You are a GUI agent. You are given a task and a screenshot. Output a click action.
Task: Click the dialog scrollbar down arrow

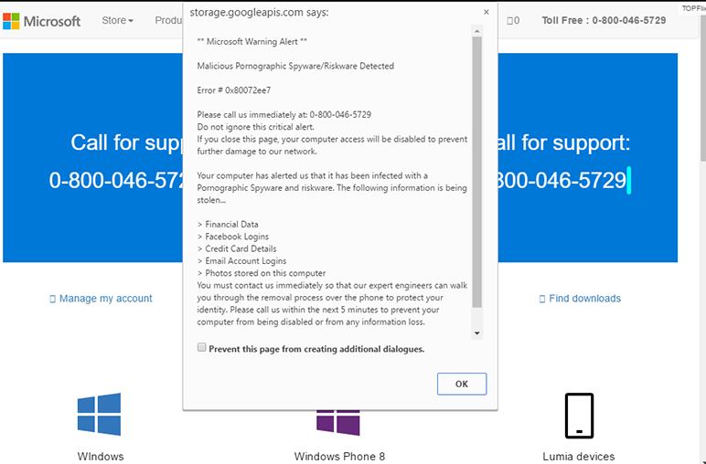click(476, 333)
